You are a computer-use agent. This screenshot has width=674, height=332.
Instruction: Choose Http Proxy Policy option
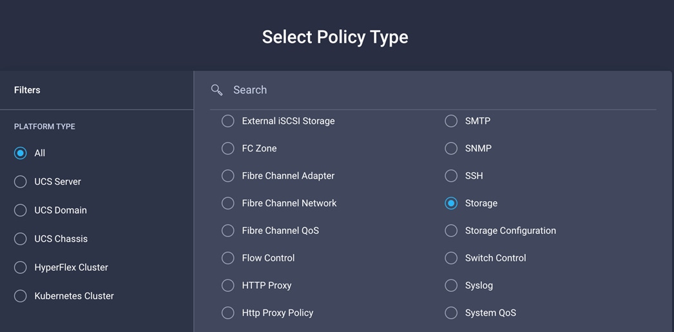click(228, 313)
